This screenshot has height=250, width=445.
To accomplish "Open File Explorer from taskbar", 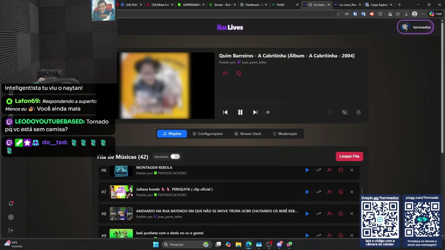I will [x=238, y=244].
